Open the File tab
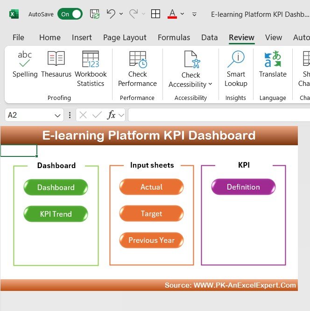Screen dimensions: 310x311 (19, 37)
